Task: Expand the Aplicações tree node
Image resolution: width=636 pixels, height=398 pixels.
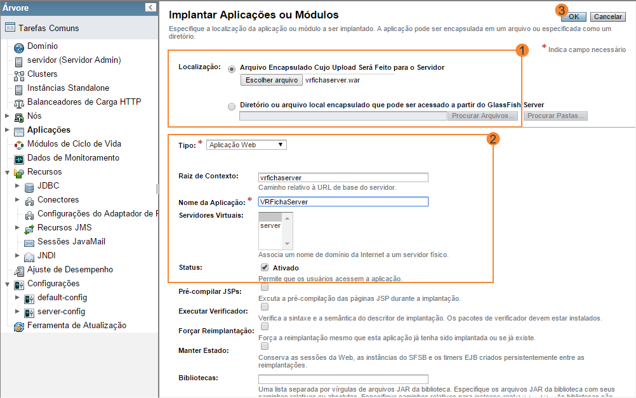Action: 7,130
